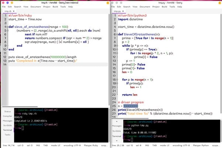Switch to Compiler tab in Ruby window
This screenshot has width=222, height=148.
(x=7, y=116)
